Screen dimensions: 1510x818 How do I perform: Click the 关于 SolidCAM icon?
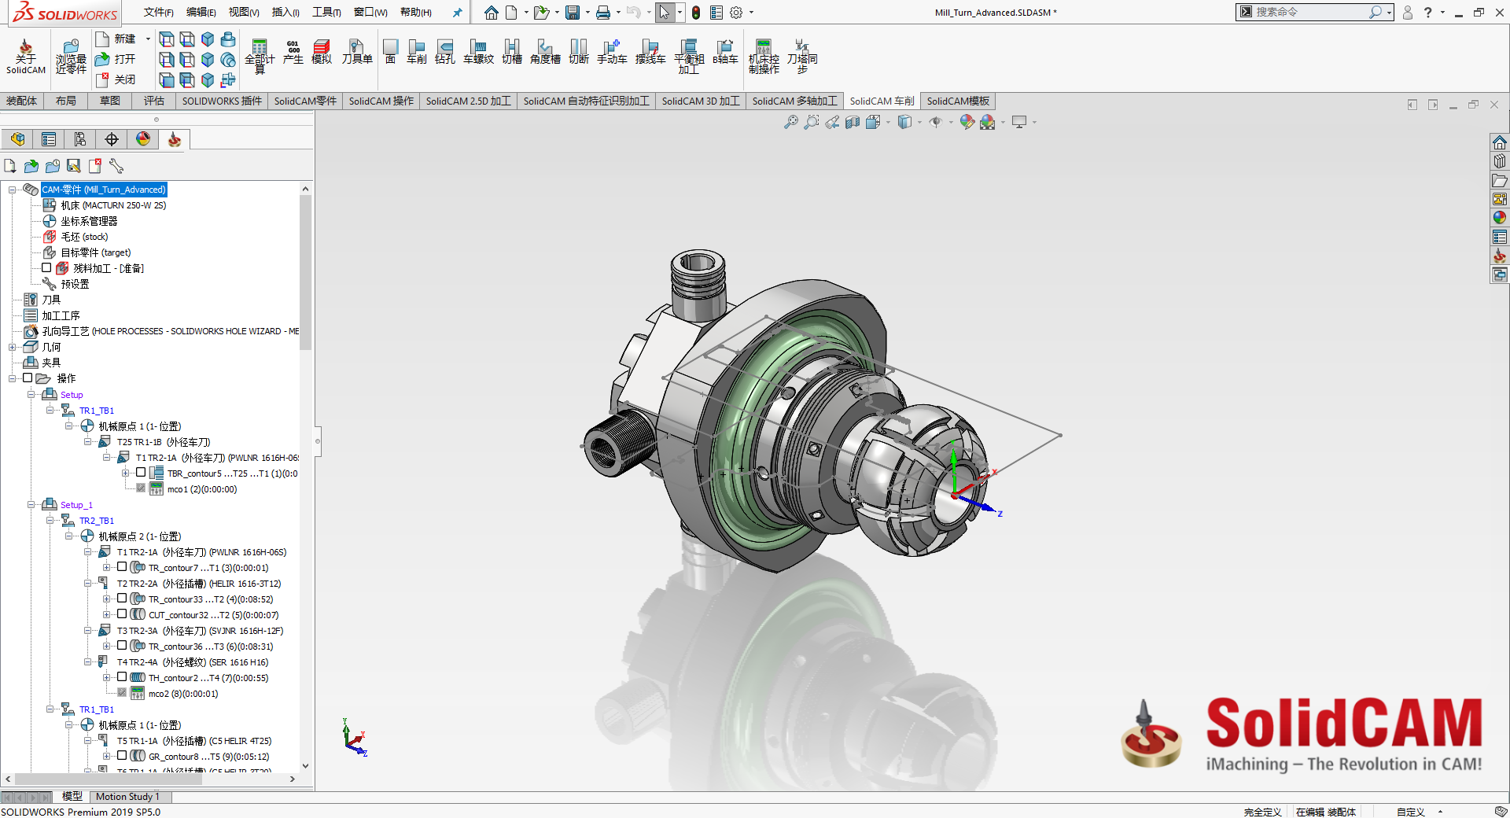click(x=26, y=57)
